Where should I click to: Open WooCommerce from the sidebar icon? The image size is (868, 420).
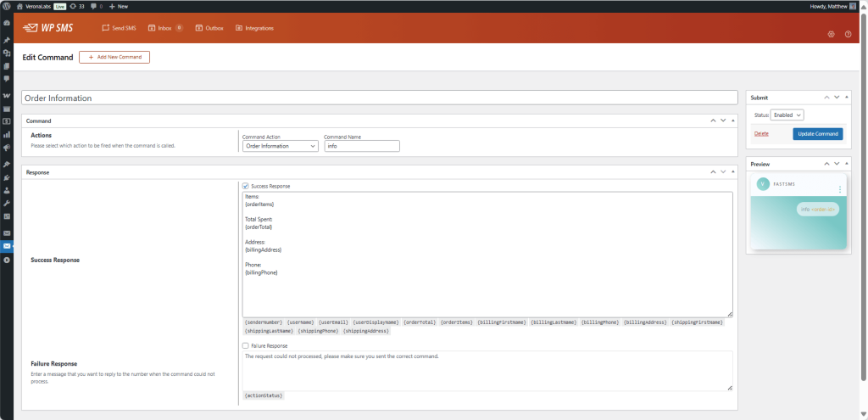coord(7,95)
